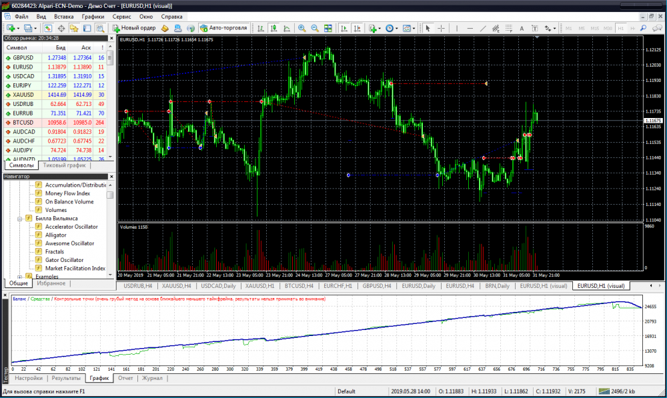The height and width of the screenshot is (398, 667).
Task: Click the tile windows icon
Action: tap(327, 28)
